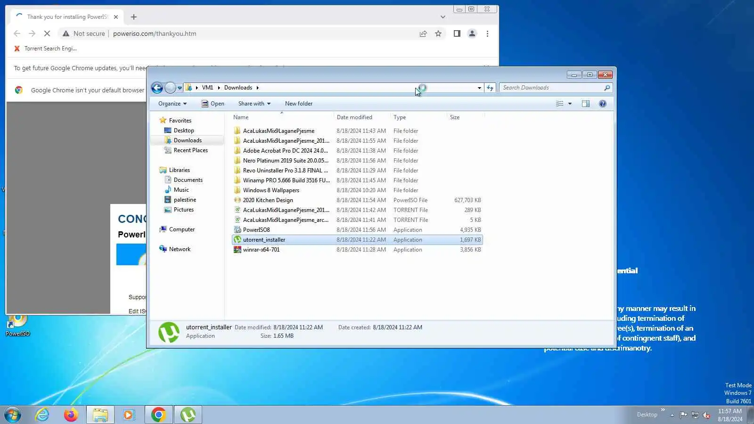The height and width of the screenshot is (424, 754).
Task: Open Explorer help icon
Action: 603,104
